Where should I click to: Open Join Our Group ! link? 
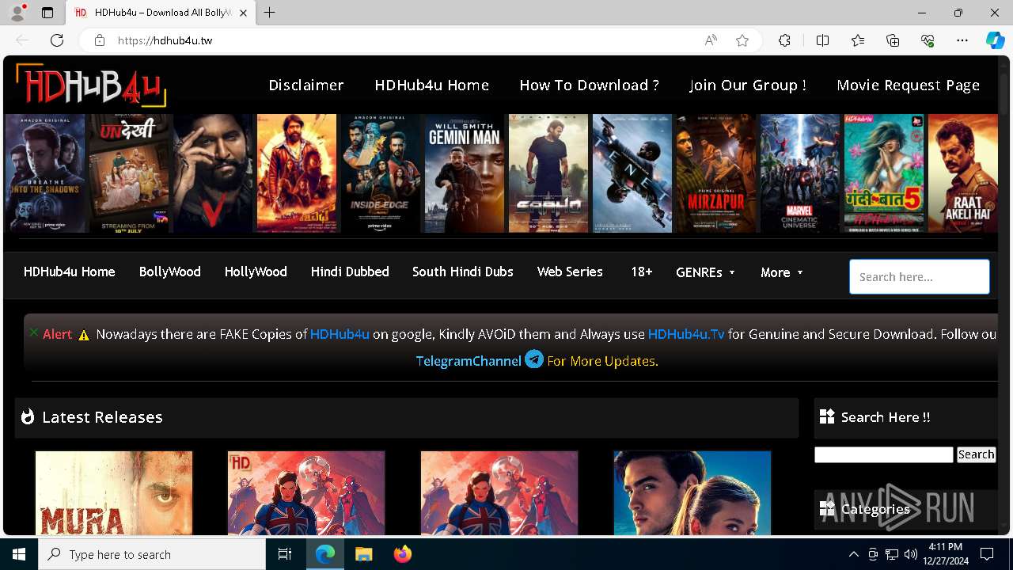coord(748,85)
